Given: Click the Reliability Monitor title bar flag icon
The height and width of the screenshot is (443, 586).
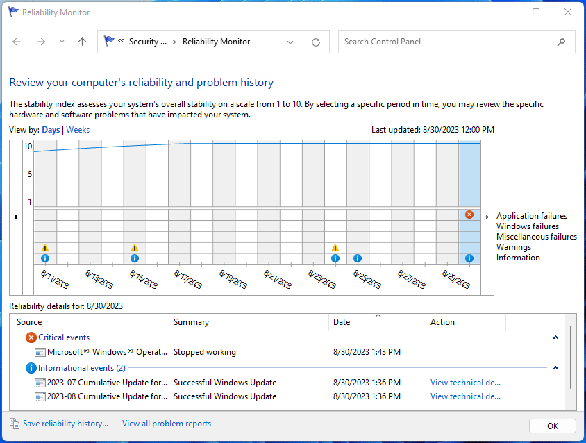Looking at the screenshot, I should 13,12.
